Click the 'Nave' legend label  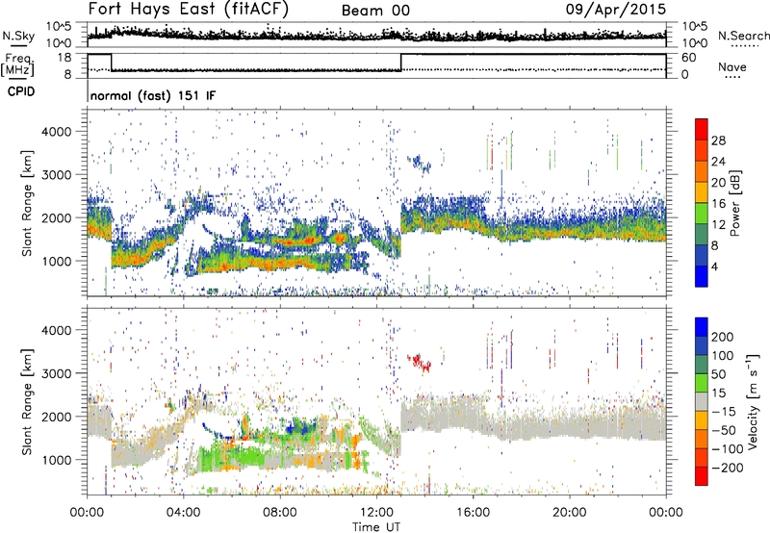pyautogui.click(x=731, y=67)
